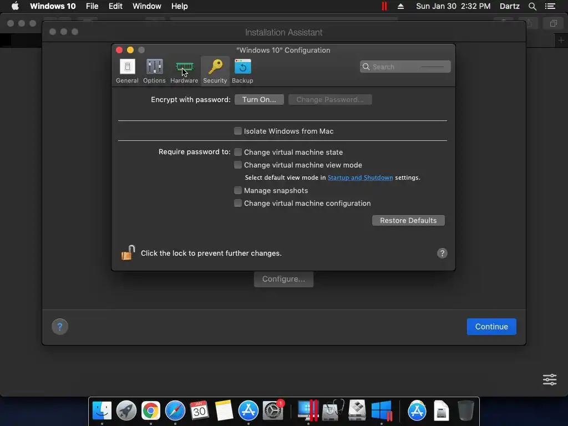Open App Store next to Notes in Dock

click(248, 410)
